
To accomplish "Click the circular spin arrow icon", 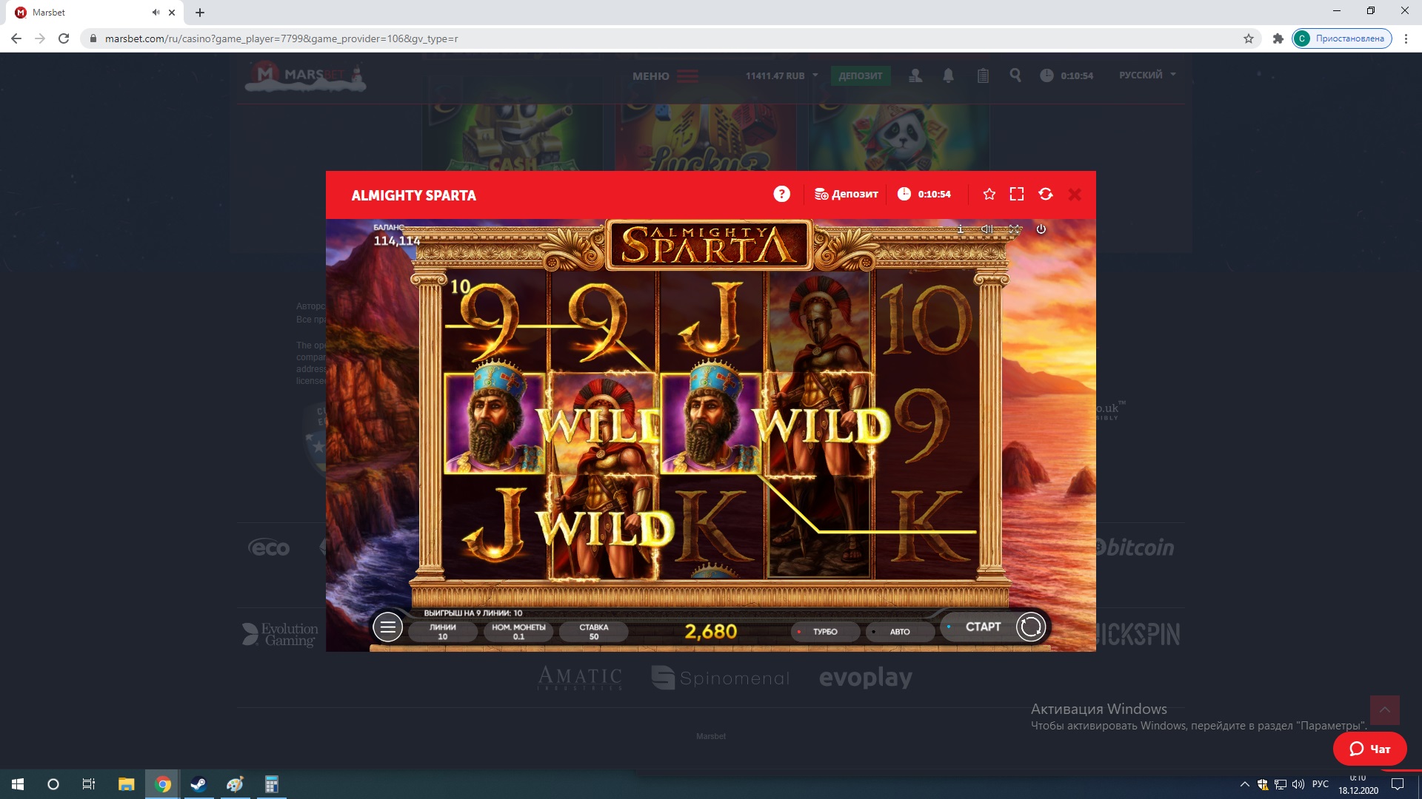I will coord(1030,627).
